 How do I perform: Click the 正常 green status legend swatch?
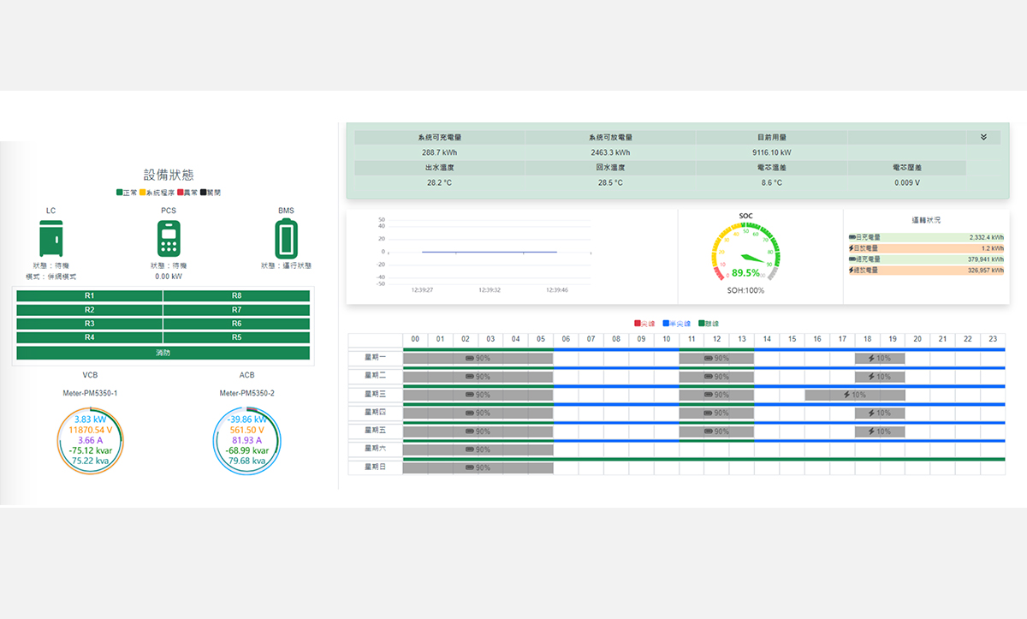click(121, 193)
